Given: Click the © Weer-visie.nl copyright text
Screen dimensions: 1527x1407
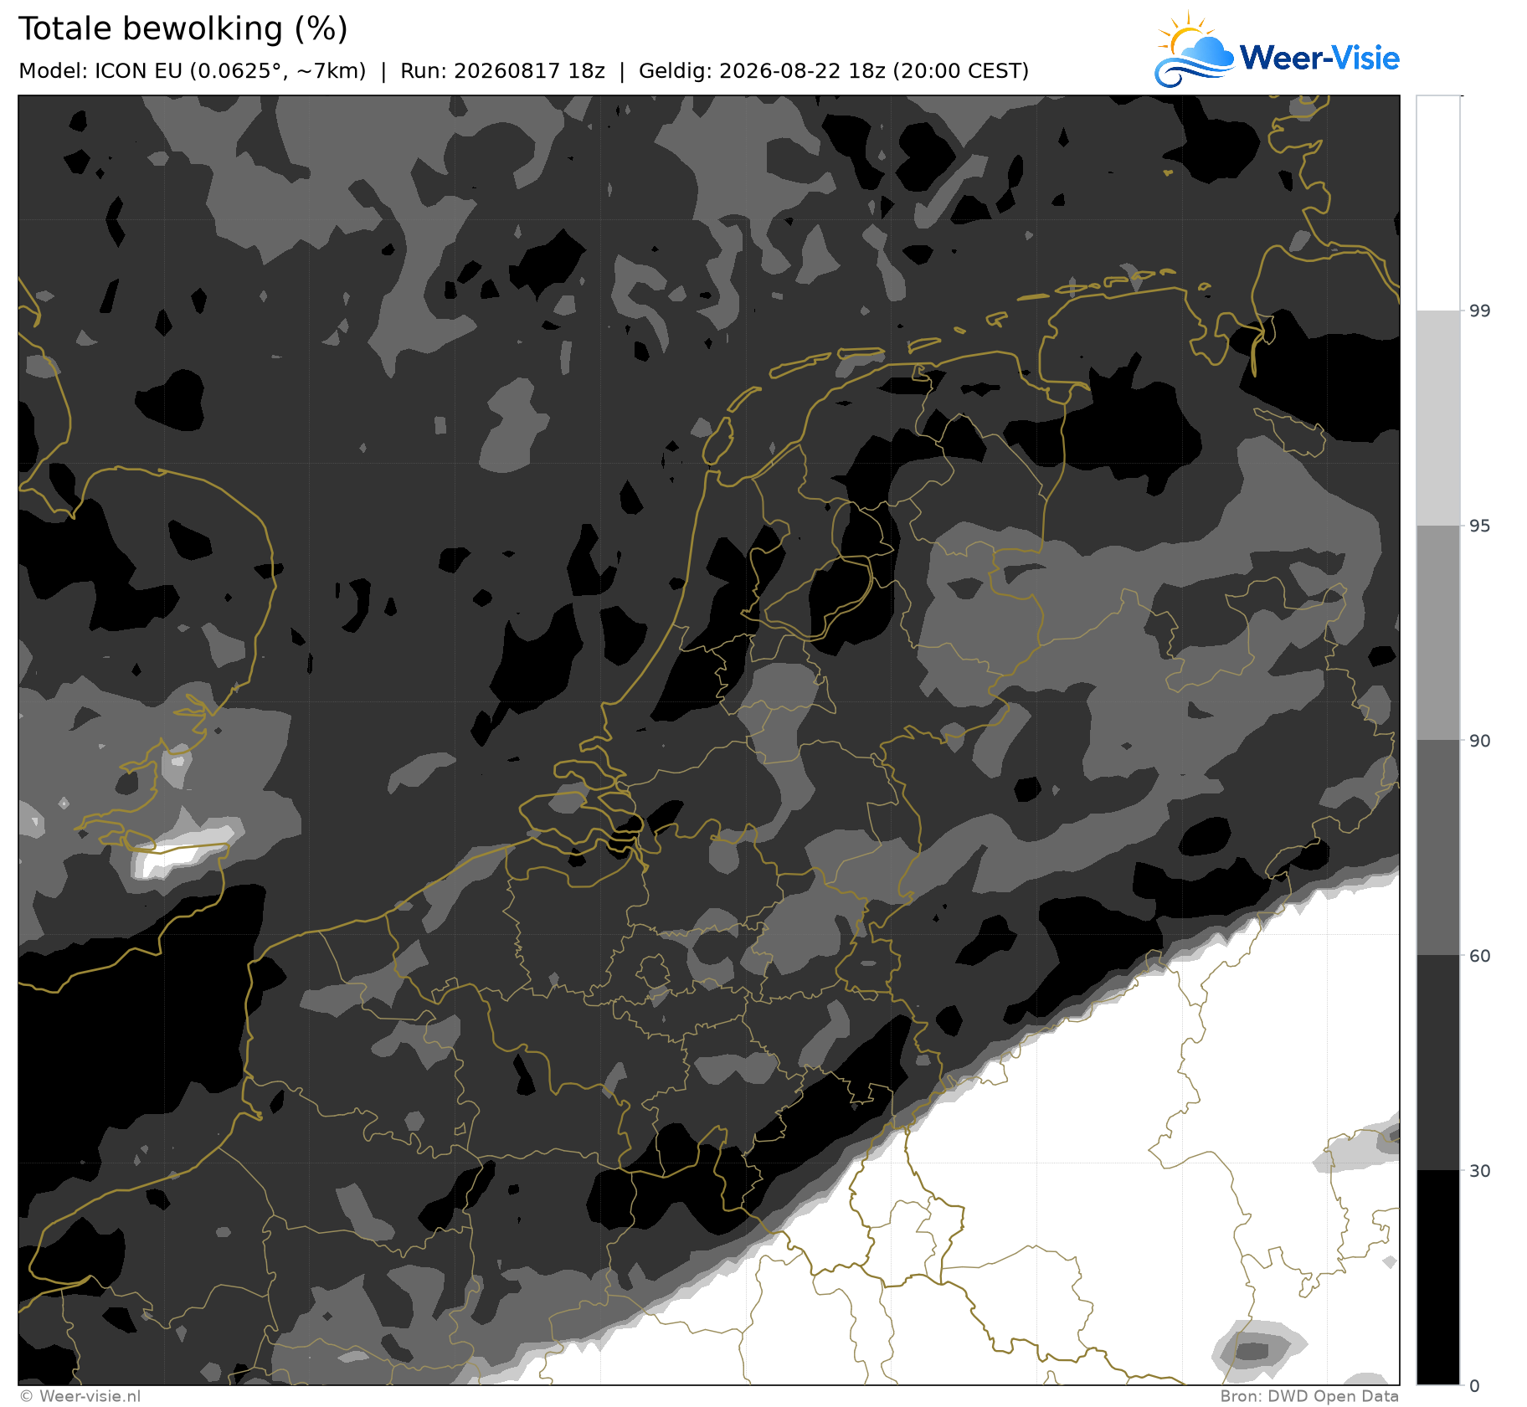Looking at the screenshot, I should point(80,1396).
